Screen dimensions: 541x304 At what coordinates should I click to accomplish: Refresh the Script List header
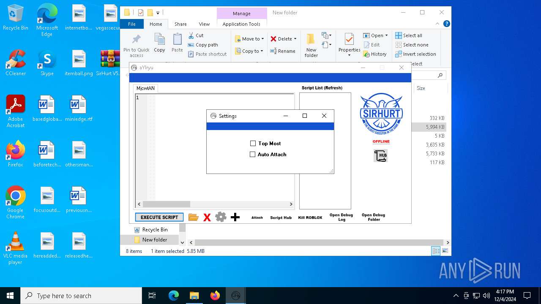coord(322,88)
